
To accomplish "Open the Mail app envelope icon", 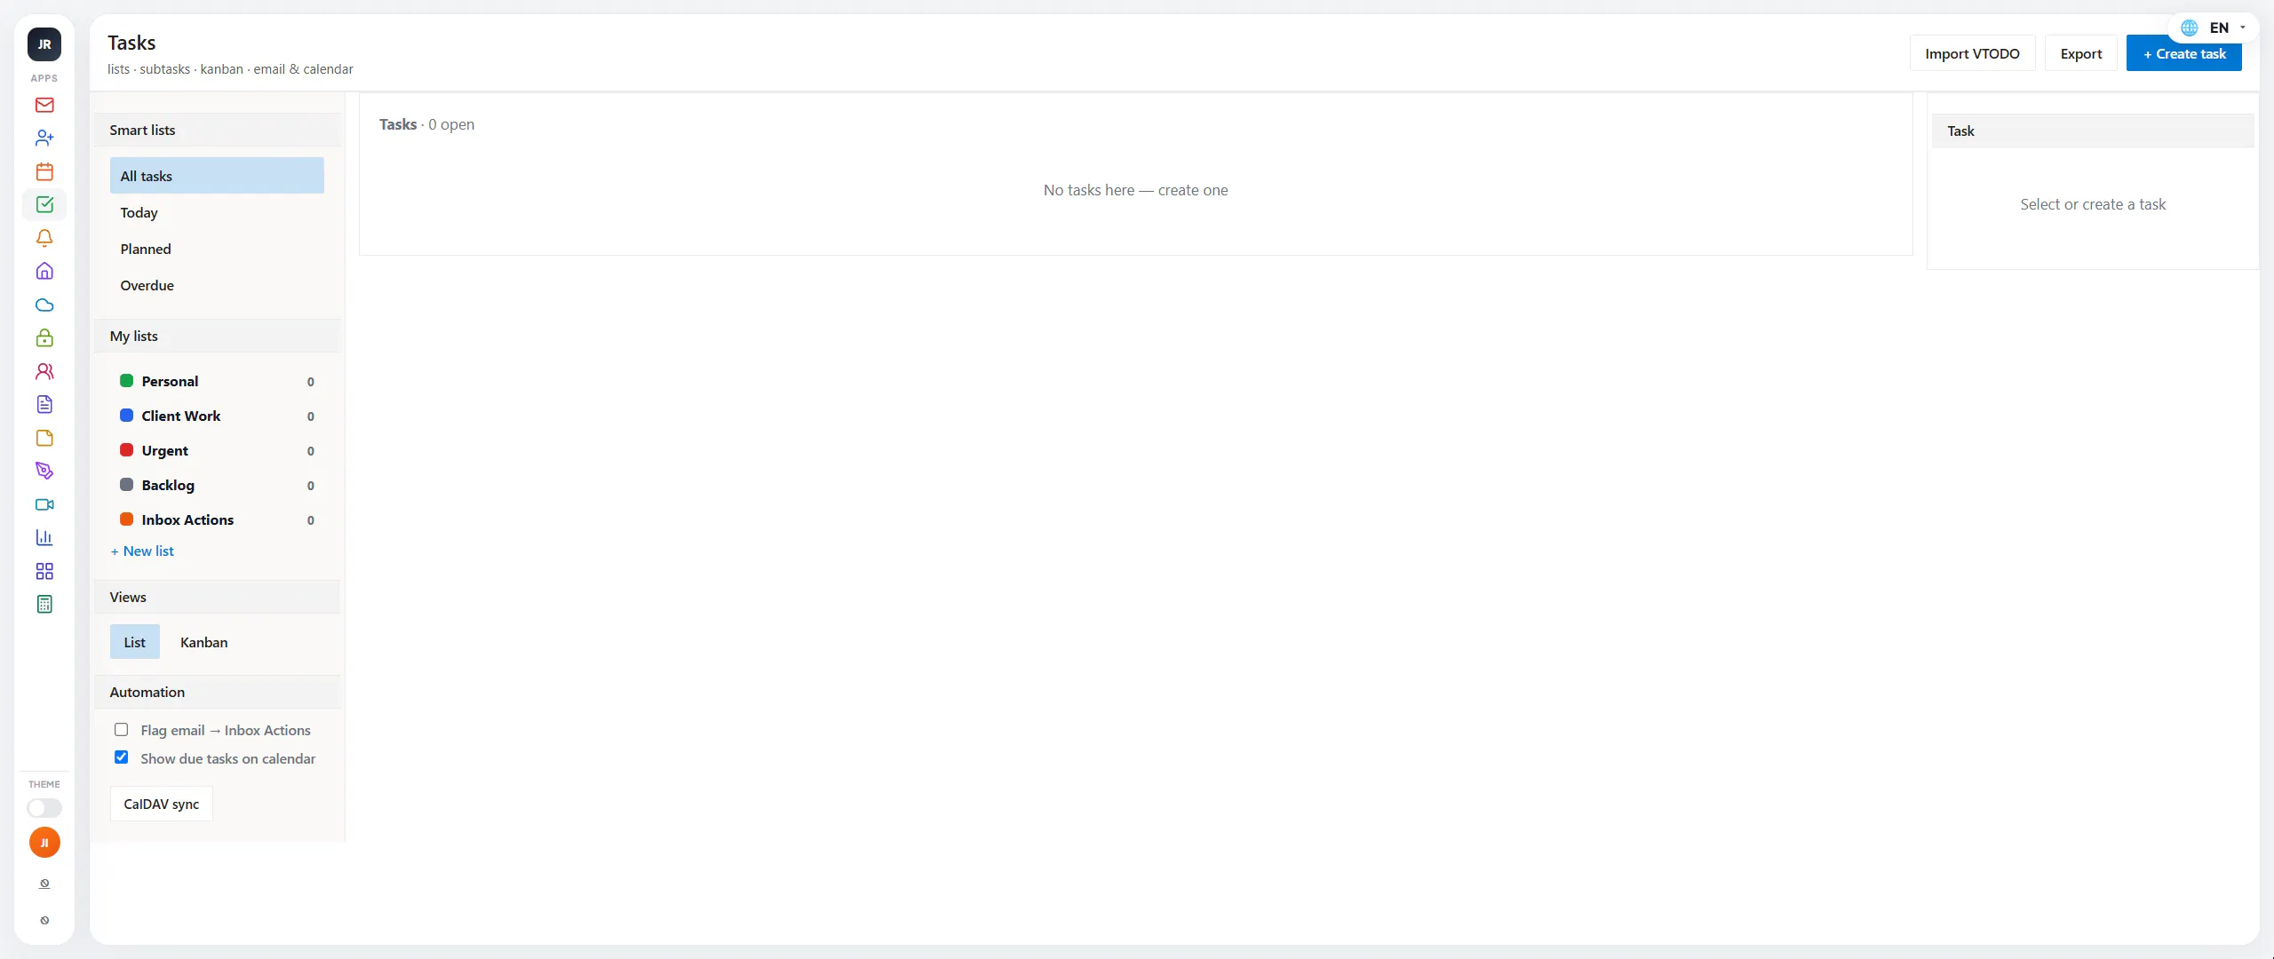I will (x=44, y=105).
